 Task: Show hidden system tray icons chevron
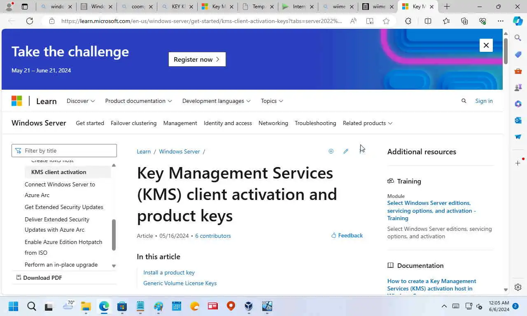tap(444, 306)
